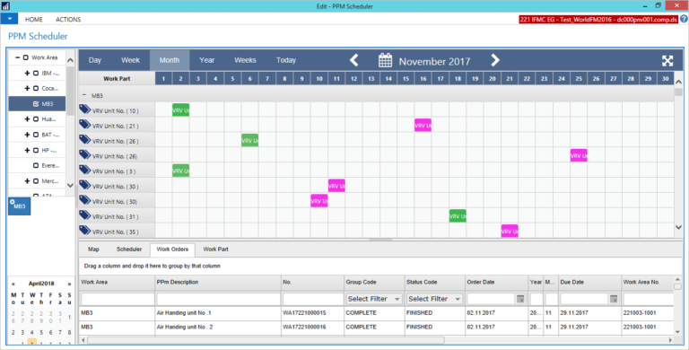
Task: Go to previous month in mini calendar
Action: pyautogui.click(x=13, y=284)
